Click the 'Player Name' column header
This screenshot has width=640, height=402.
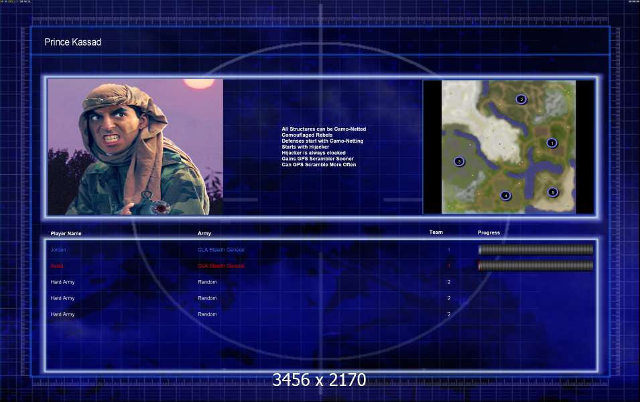(66, 233)
